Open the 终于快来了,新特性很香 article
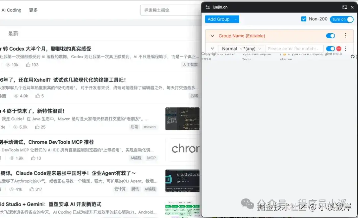Image resolution: width=358 pixels, height=218 pixels. pyautogui.click(x=32, y=111)
